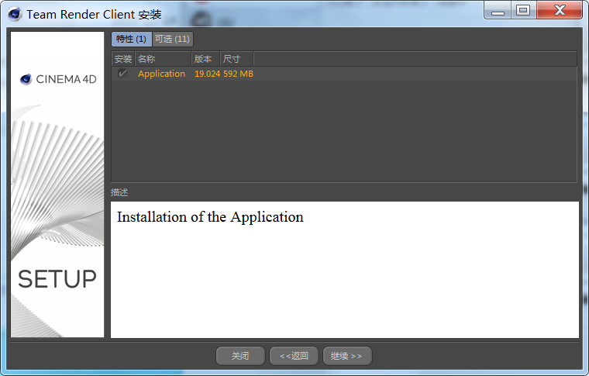Proceed with the 继续 >> button
Viewport: 589px width, 376px height.
(x=347, y=356)
